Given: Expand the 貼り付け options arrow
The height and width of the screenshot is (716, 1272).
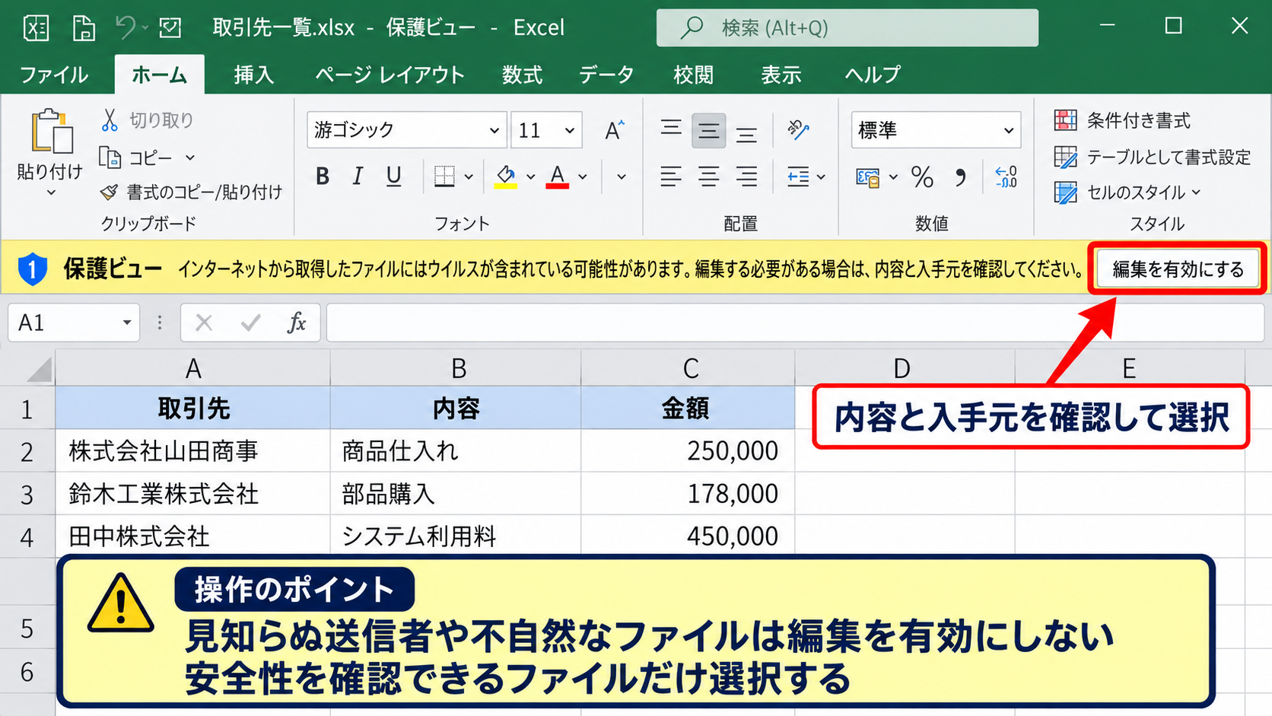Looking at the screenshot, I should (51, 193).
